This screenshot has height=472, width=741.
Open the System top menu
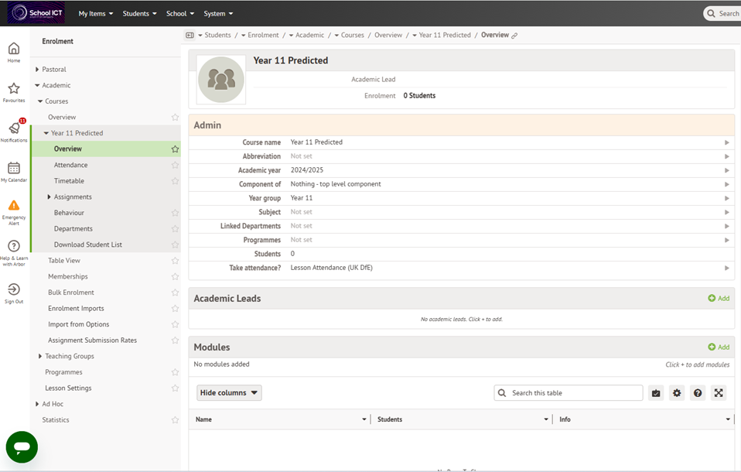click(218, 13)
